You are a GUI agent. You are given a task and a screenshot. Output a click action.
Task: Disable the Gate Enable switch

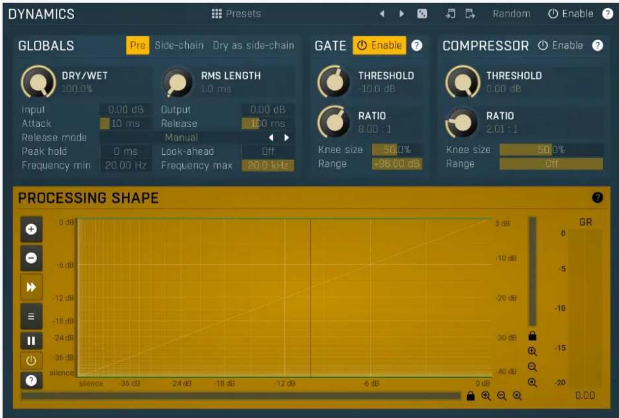[379, 46]
